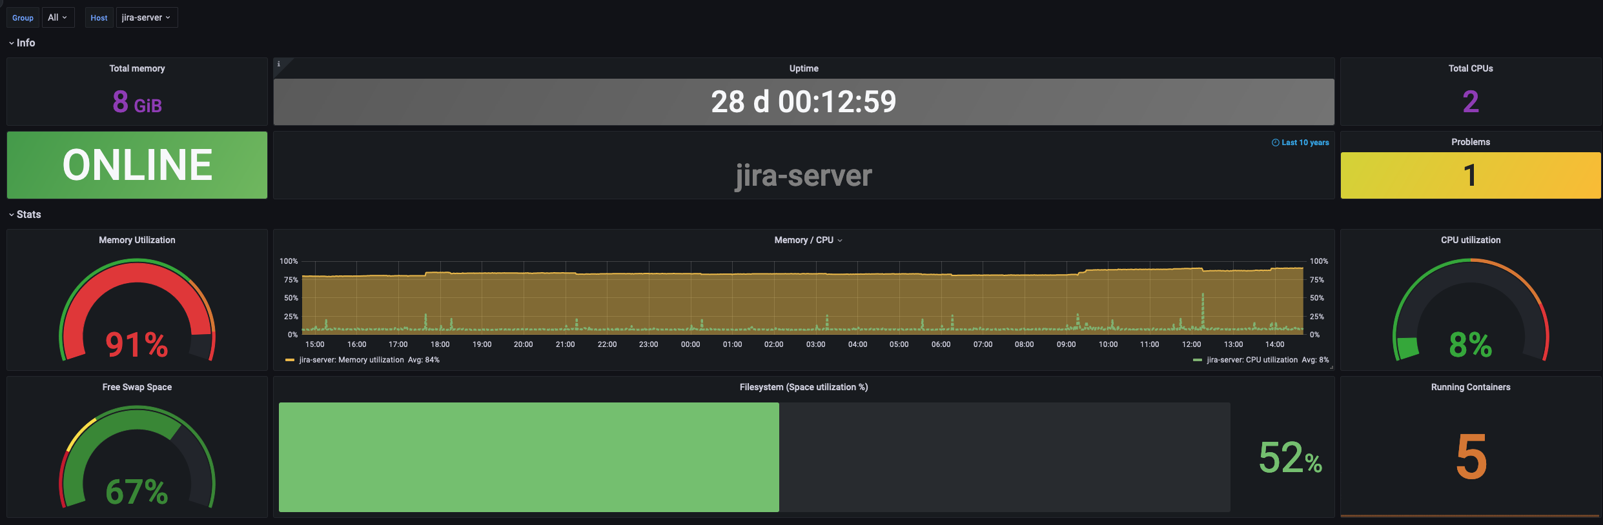This screenshot has height=525, width=1603.
Task: Click the 67% free swap gauge value
Action: (x=137, y=491)
